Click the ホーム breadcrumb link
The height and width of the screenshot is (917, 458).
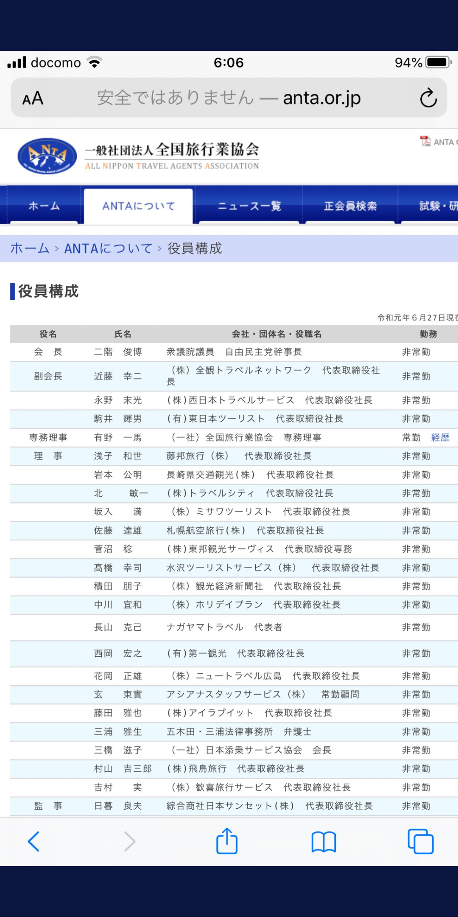(30, 248)
